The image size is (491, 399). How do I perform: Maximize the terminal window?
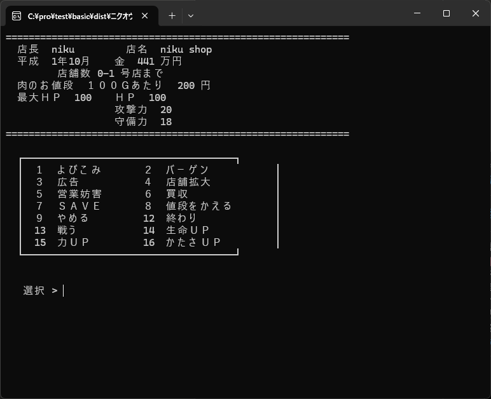pyautogui.click(x=446, y=13)
